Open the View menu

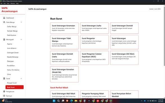coord(8,3)
